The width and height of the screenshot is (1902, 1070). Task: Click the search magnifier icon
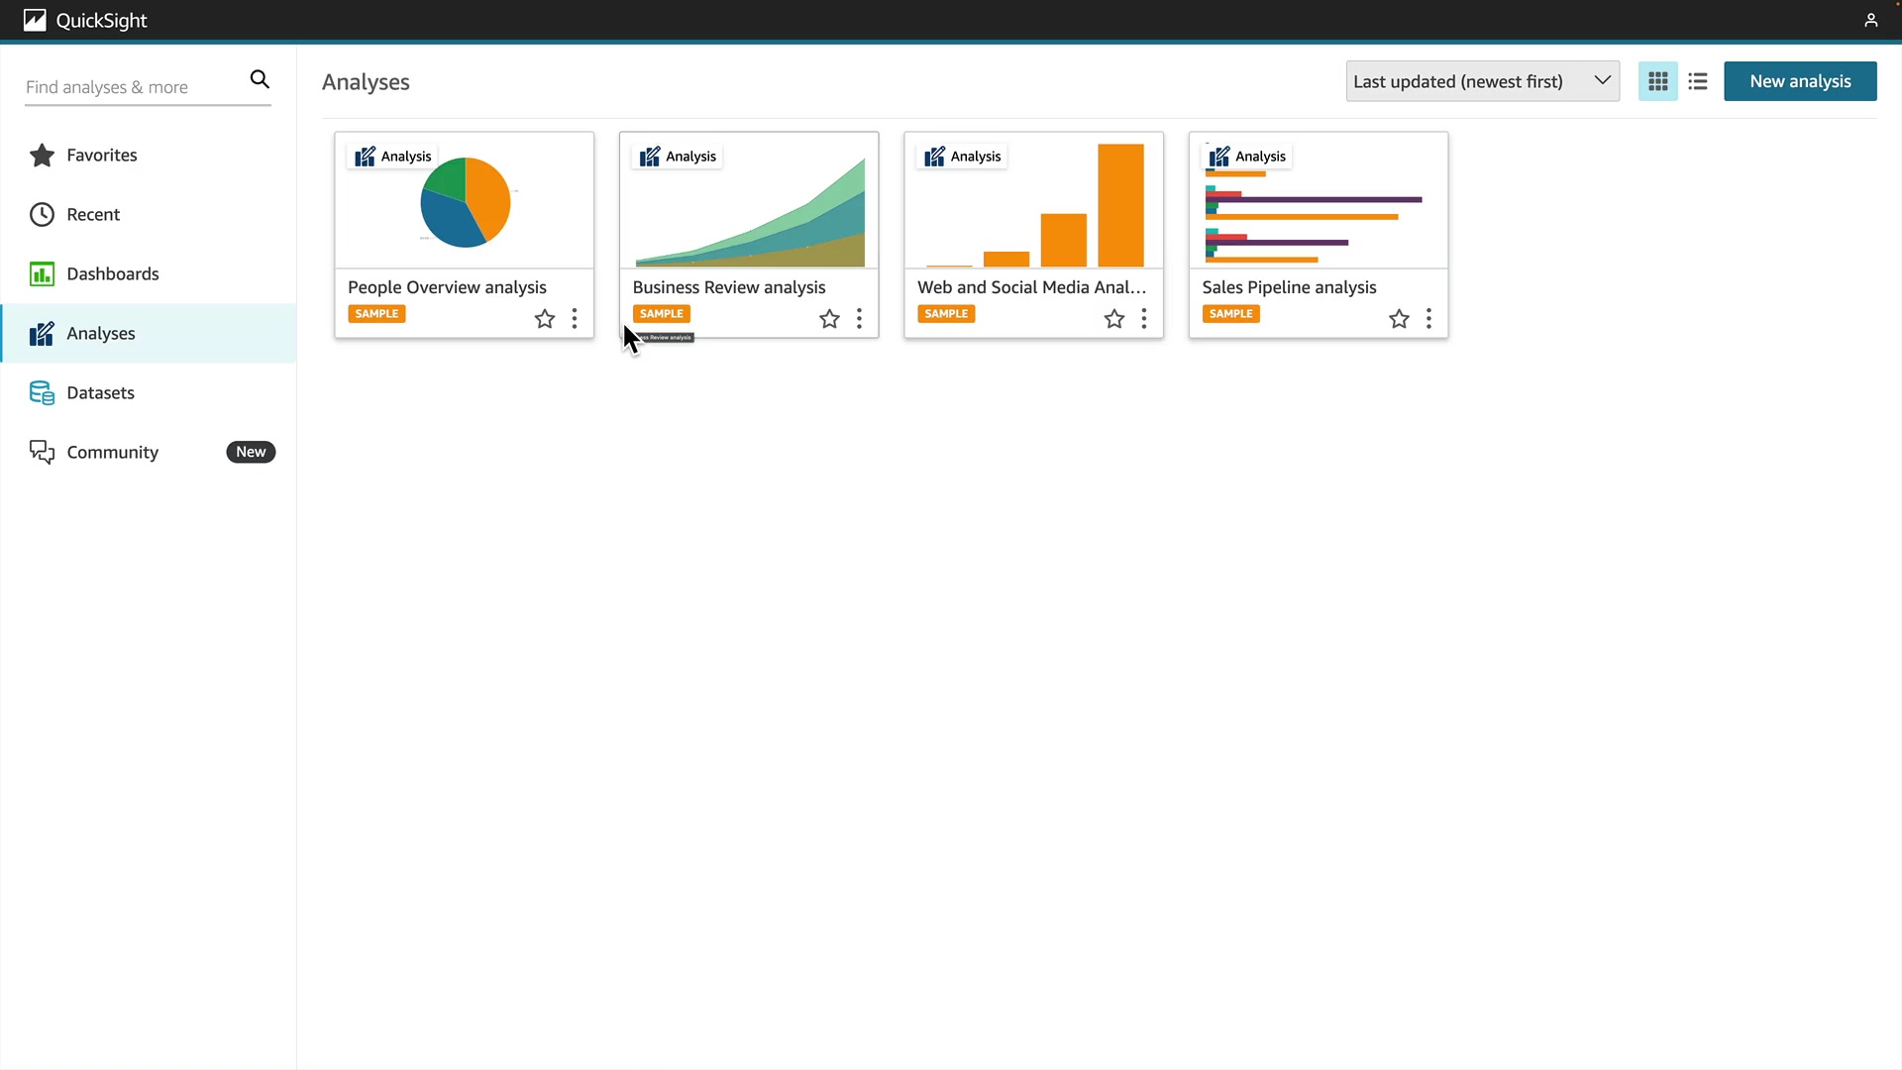point(260,79)
